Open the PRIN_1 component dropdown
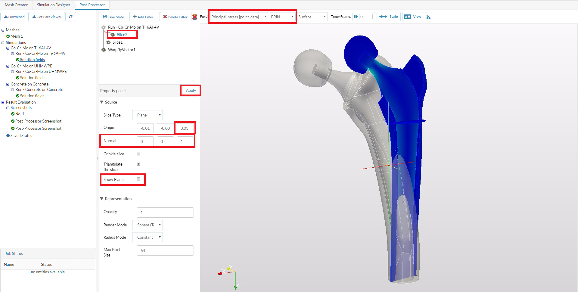The image size is (578, 292). [282, 17]
